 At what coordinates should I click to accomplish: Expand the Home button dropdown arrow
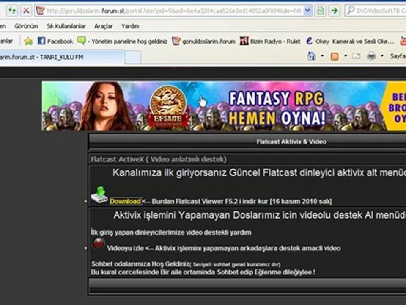pos(322,56)
